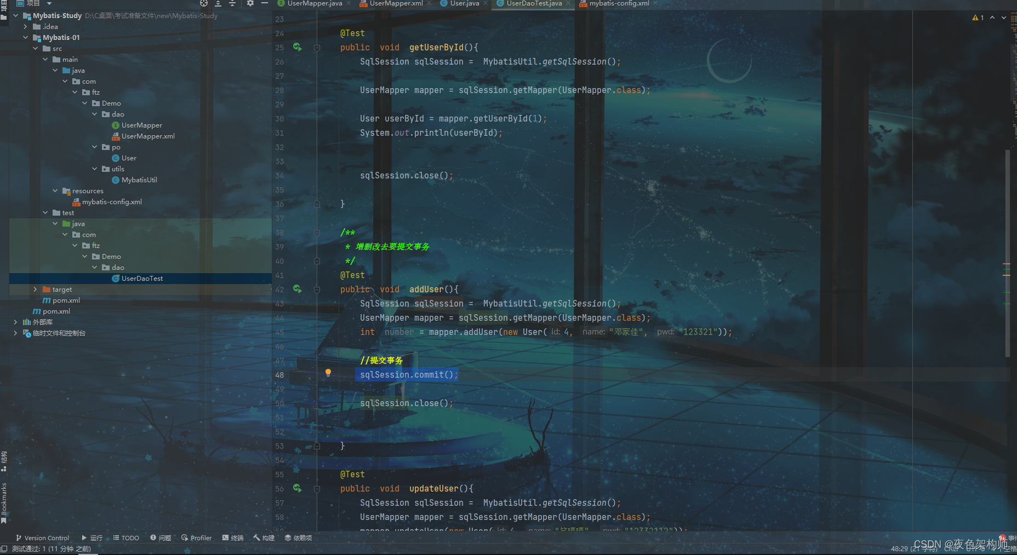
Task: Fold the getUserById method at line 25
Action: [x=317, y=48]
